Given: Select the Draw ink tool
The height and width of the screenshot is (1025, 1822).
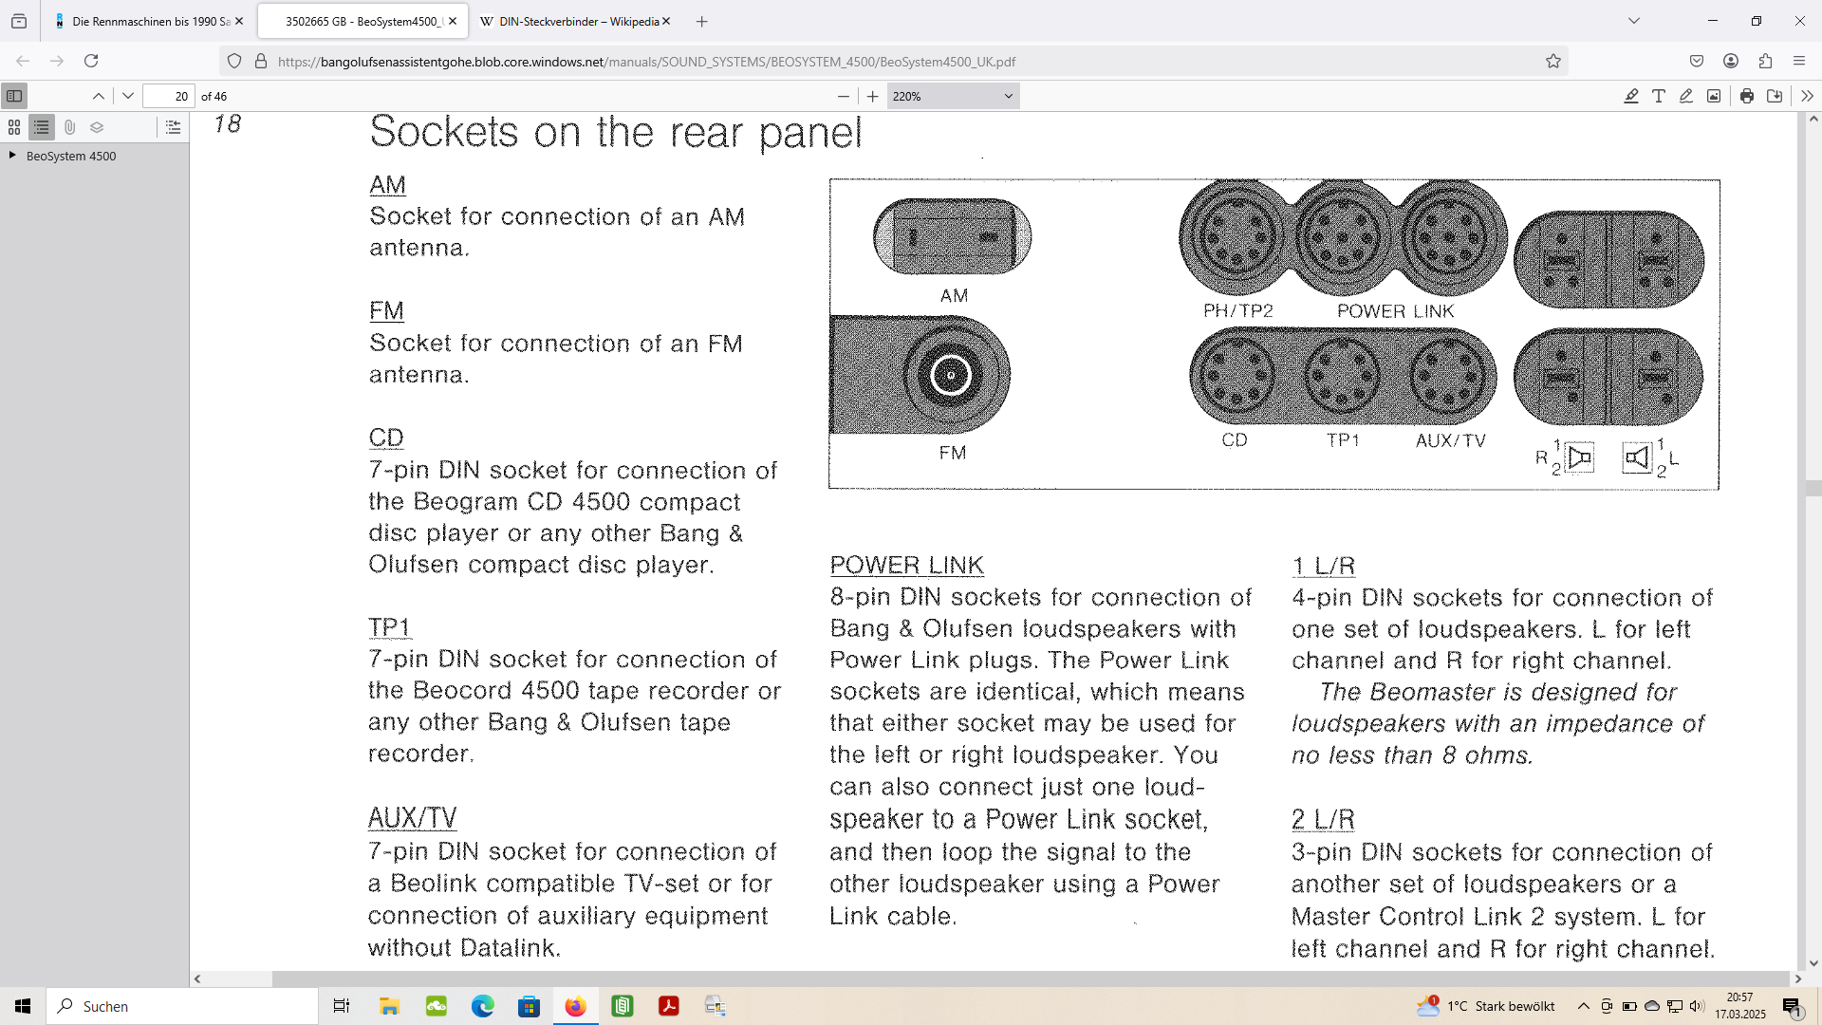Looking at the screenshot, I should tap(1686, 96).
